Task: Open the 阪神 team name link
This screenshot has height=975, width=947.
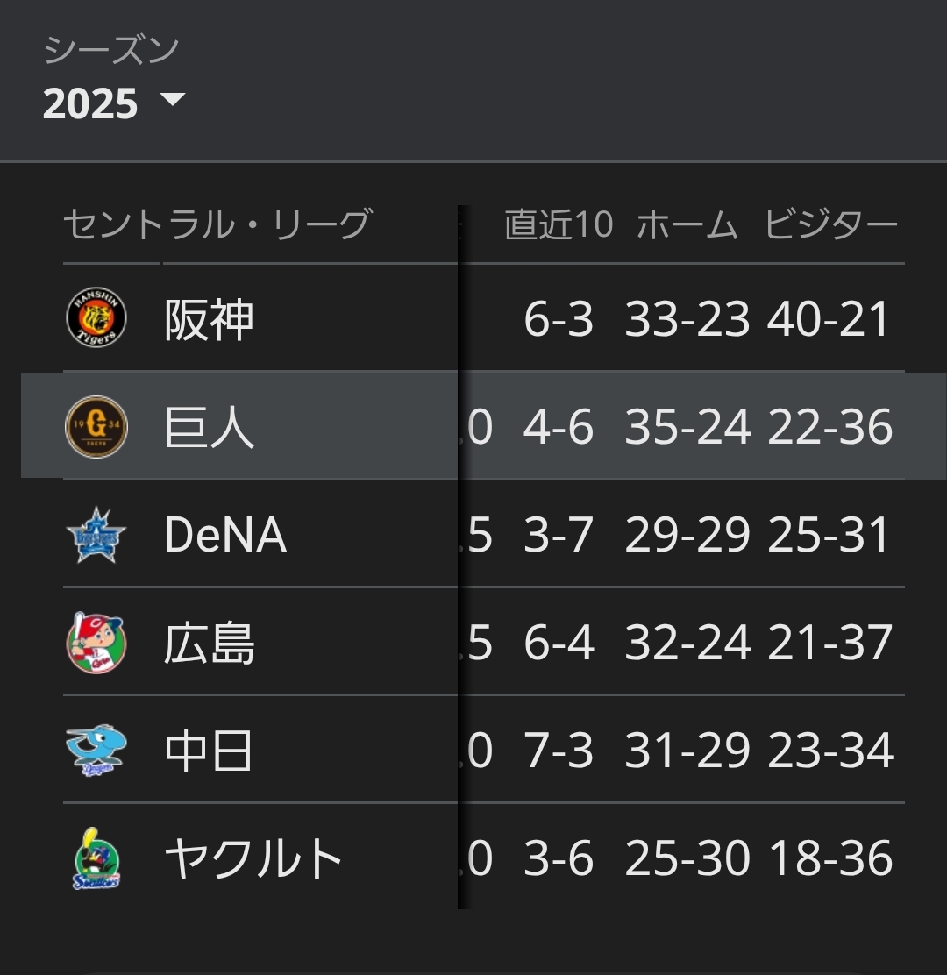Action: pyautogui.click(x=209, y=319)
